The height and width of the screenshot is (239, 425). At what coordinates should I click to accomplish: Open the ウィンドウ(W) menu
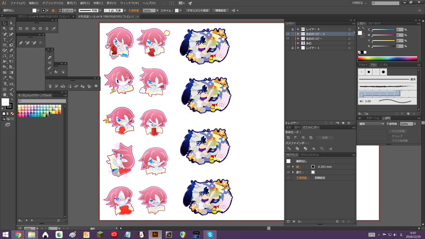click(x=129, y=3)
